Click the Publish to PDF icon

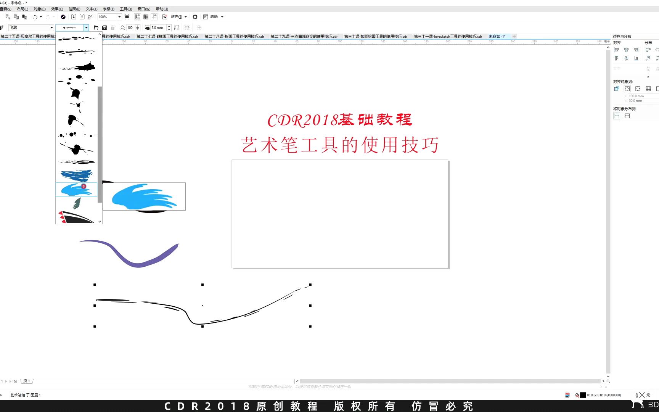pos(90,17)
